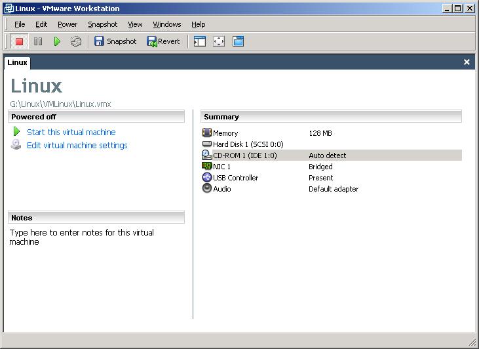Viewport: 479px width, 349px height.
Task: Click the G:\Linux\VMLinux\Linux.vmx path text
Action: 60,104
